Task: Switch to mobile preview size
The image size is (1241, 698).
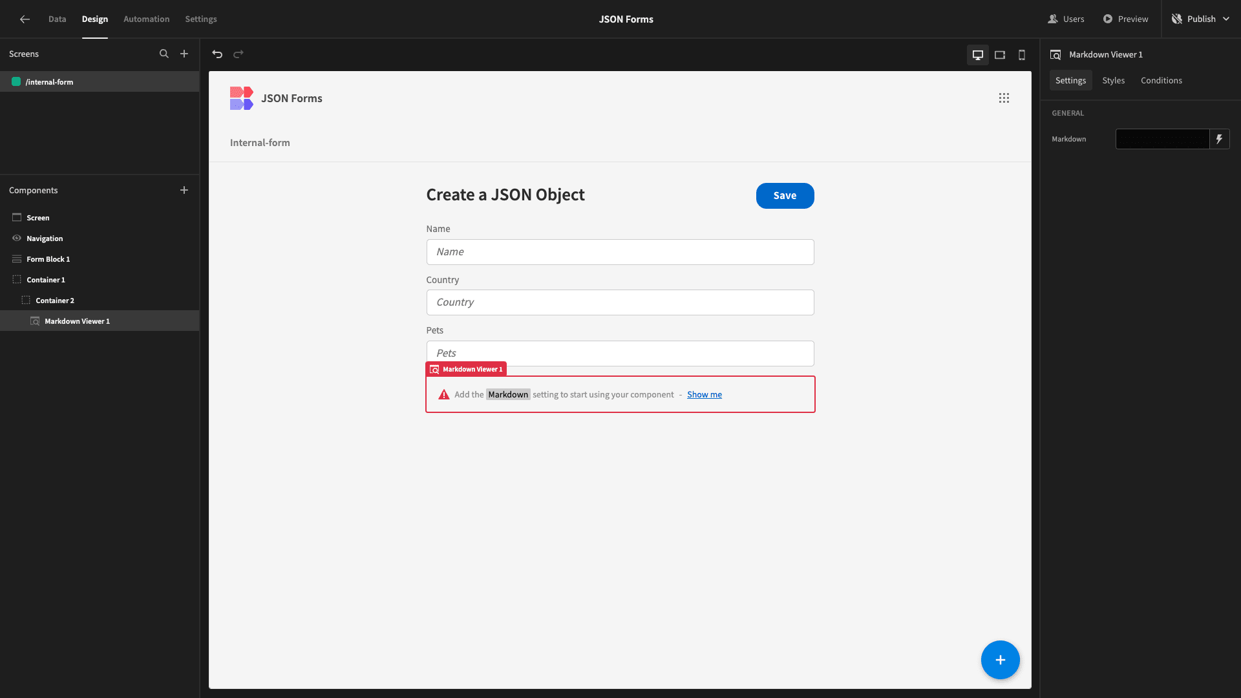Action: pos(1022,55)
